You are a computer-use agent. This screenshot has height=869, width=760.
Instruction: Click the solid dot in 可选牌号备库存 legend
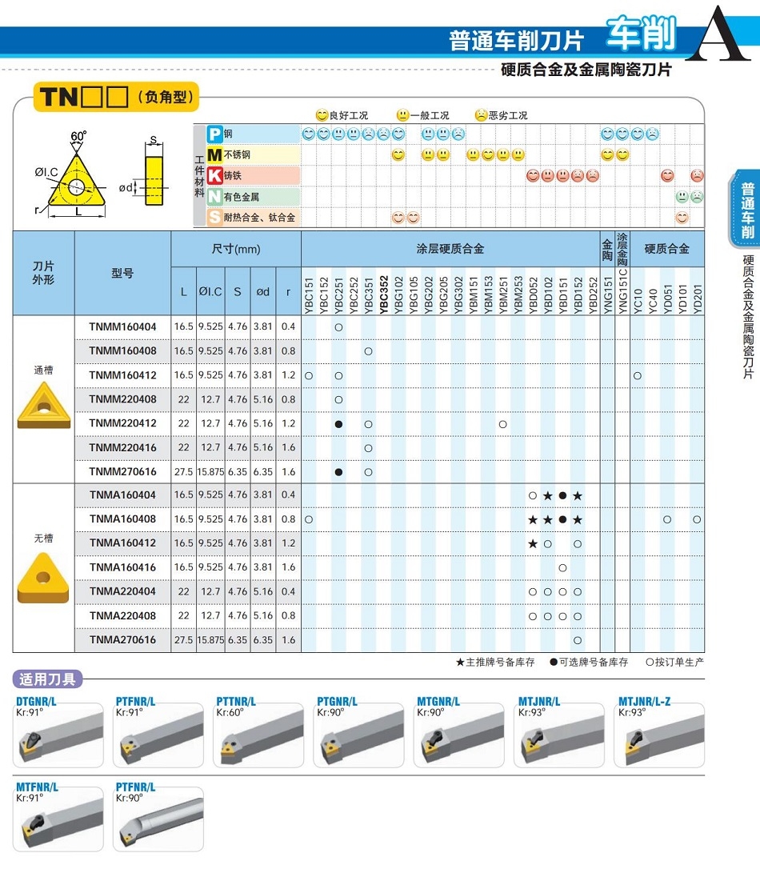(x=554, y=663)
